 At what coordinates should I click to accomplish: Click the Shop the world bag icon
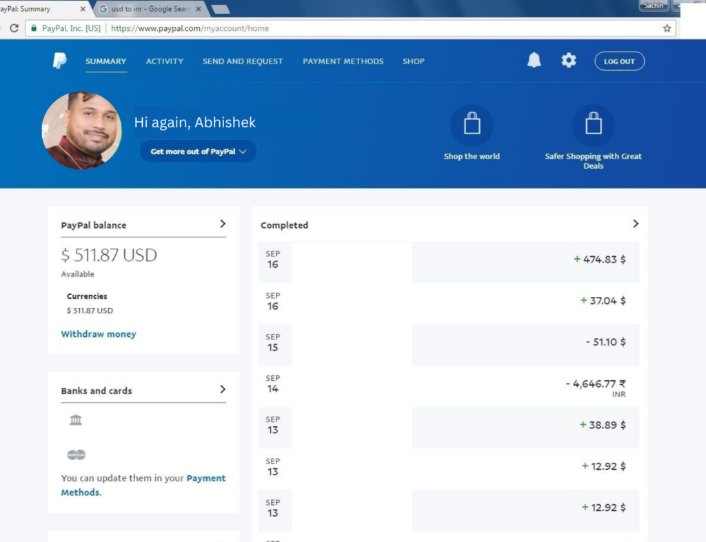pyautogui.click(x=472, y=124)
